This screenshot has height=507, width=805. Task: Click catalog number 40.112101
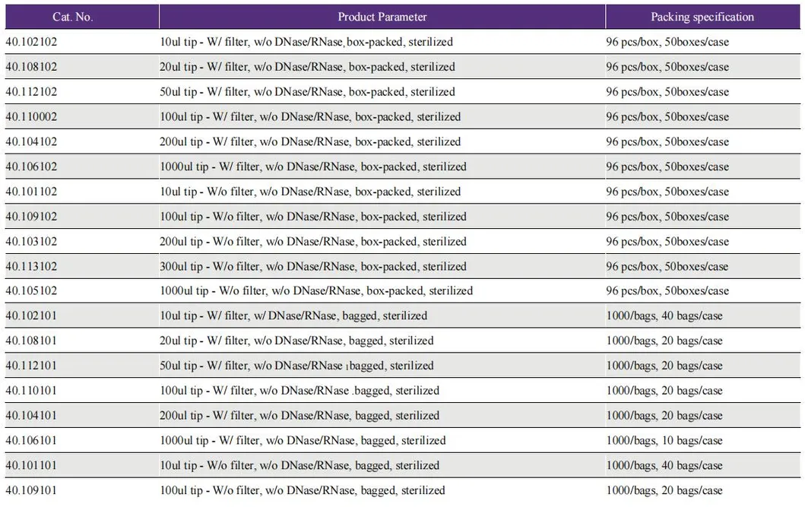click(x=31, y=366)
